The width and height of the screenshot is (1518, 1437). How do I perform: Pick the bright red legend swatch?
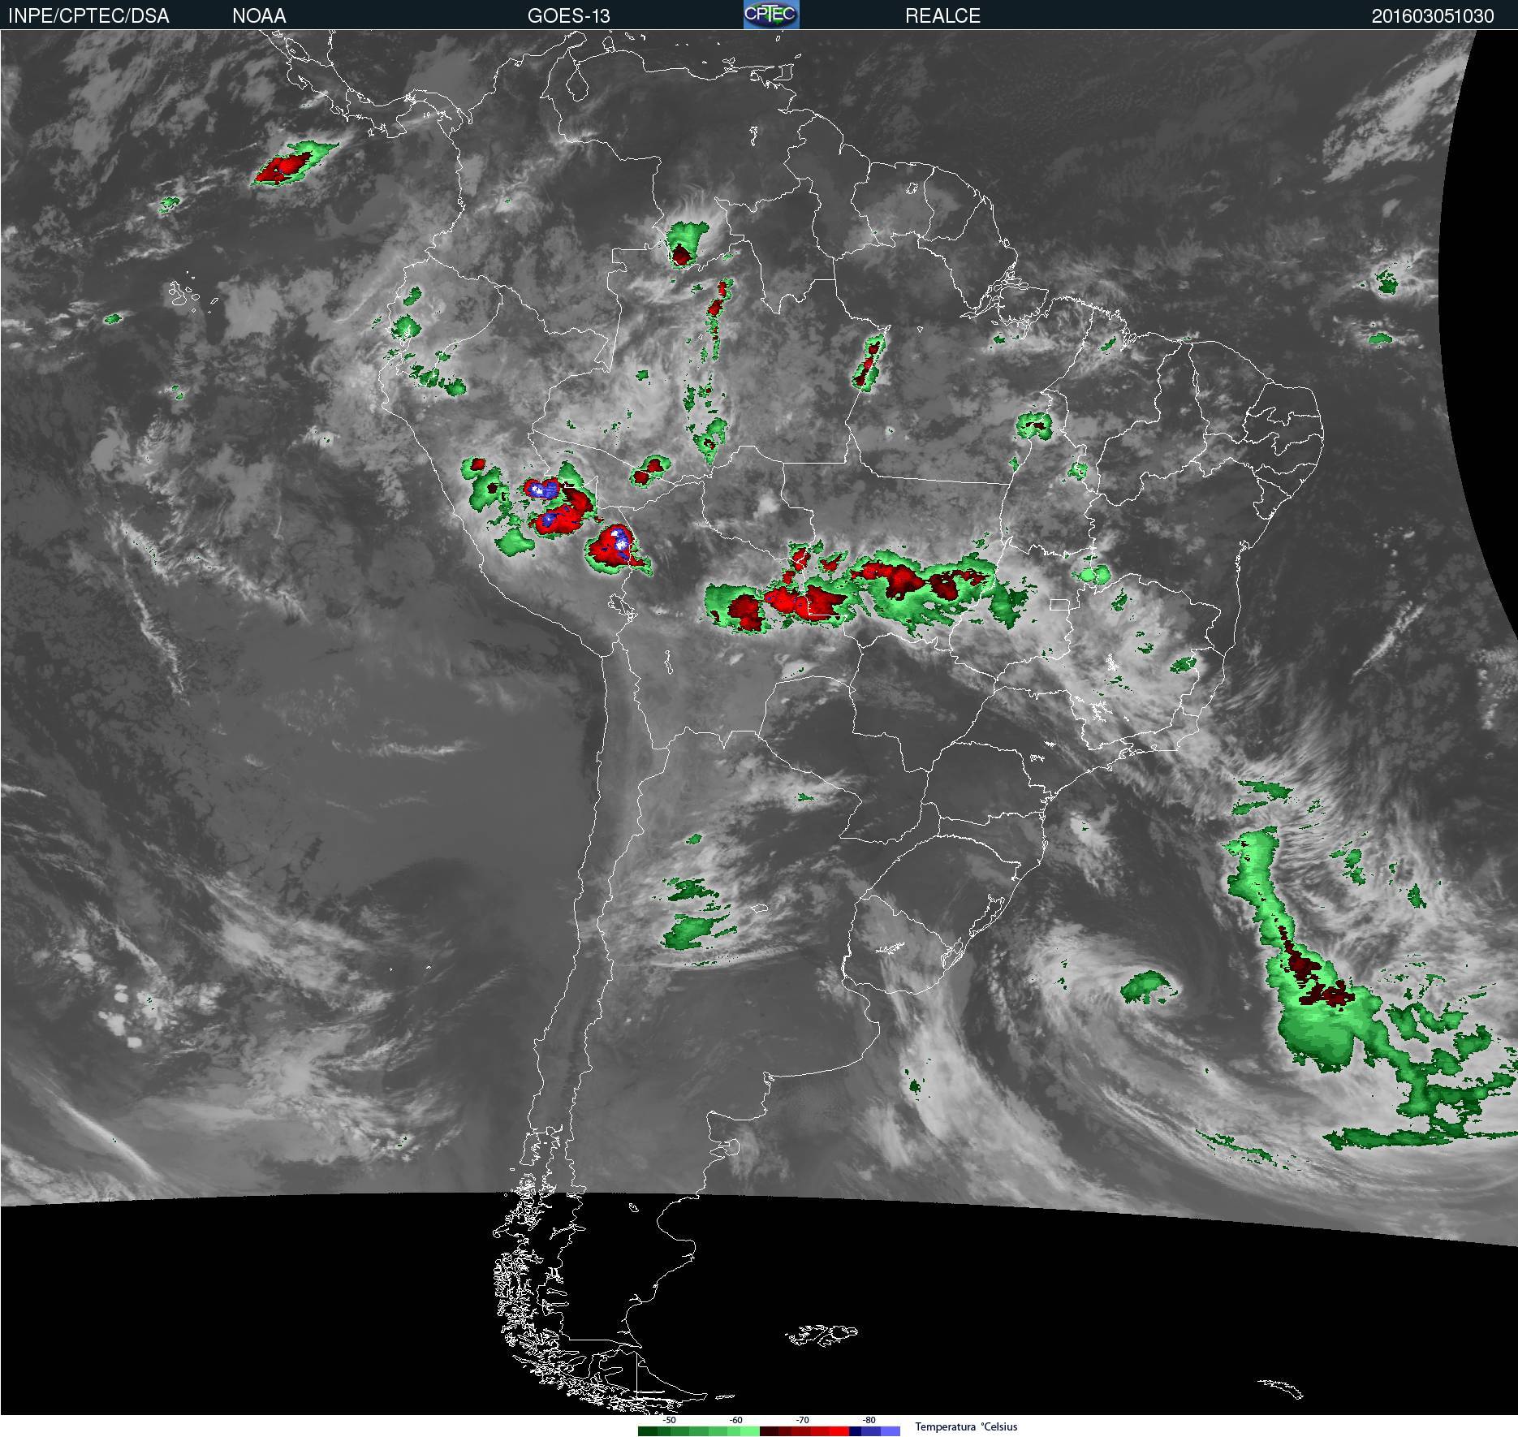(839, 1431)
